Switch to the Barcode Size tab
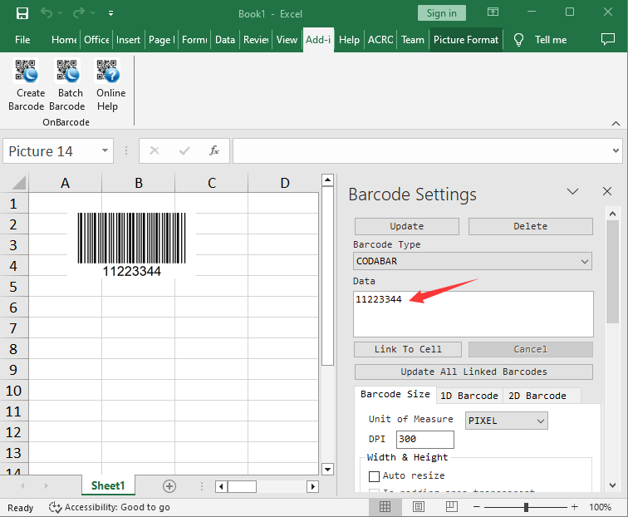The image size is (628, 517). pyautogui.click(x=395, y=394)
